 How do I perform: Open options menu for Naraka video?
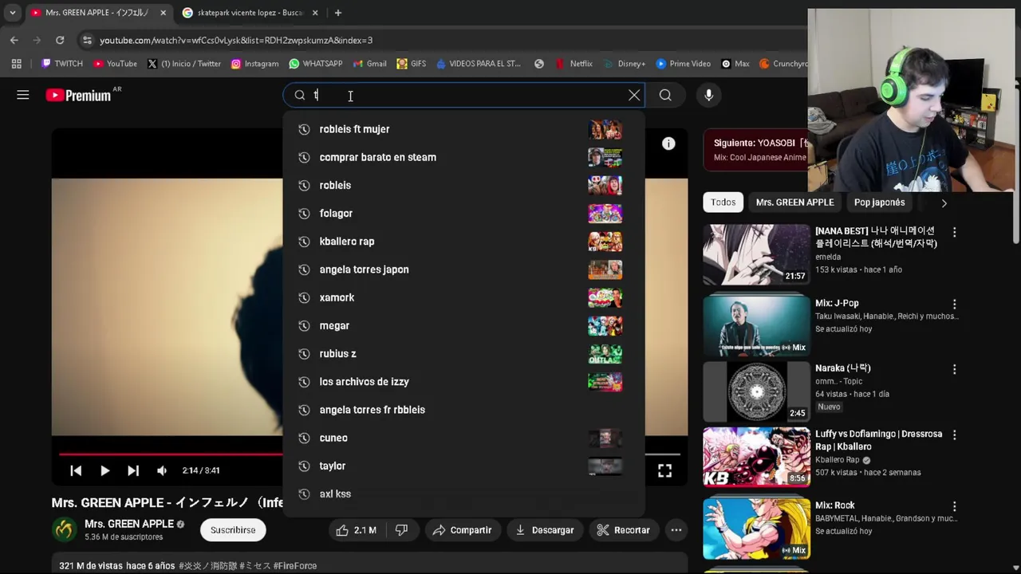coord(954,369)
